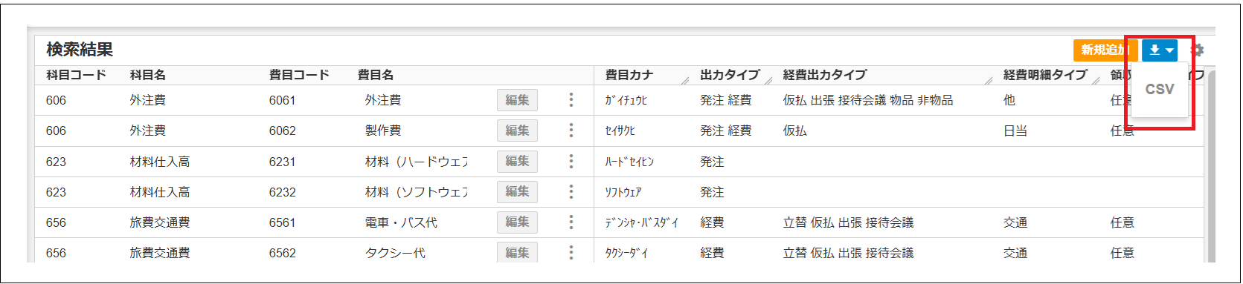Select CSV from the download menu
The width and height of the screenshot is (1243, 284).
pos(1159,89)
